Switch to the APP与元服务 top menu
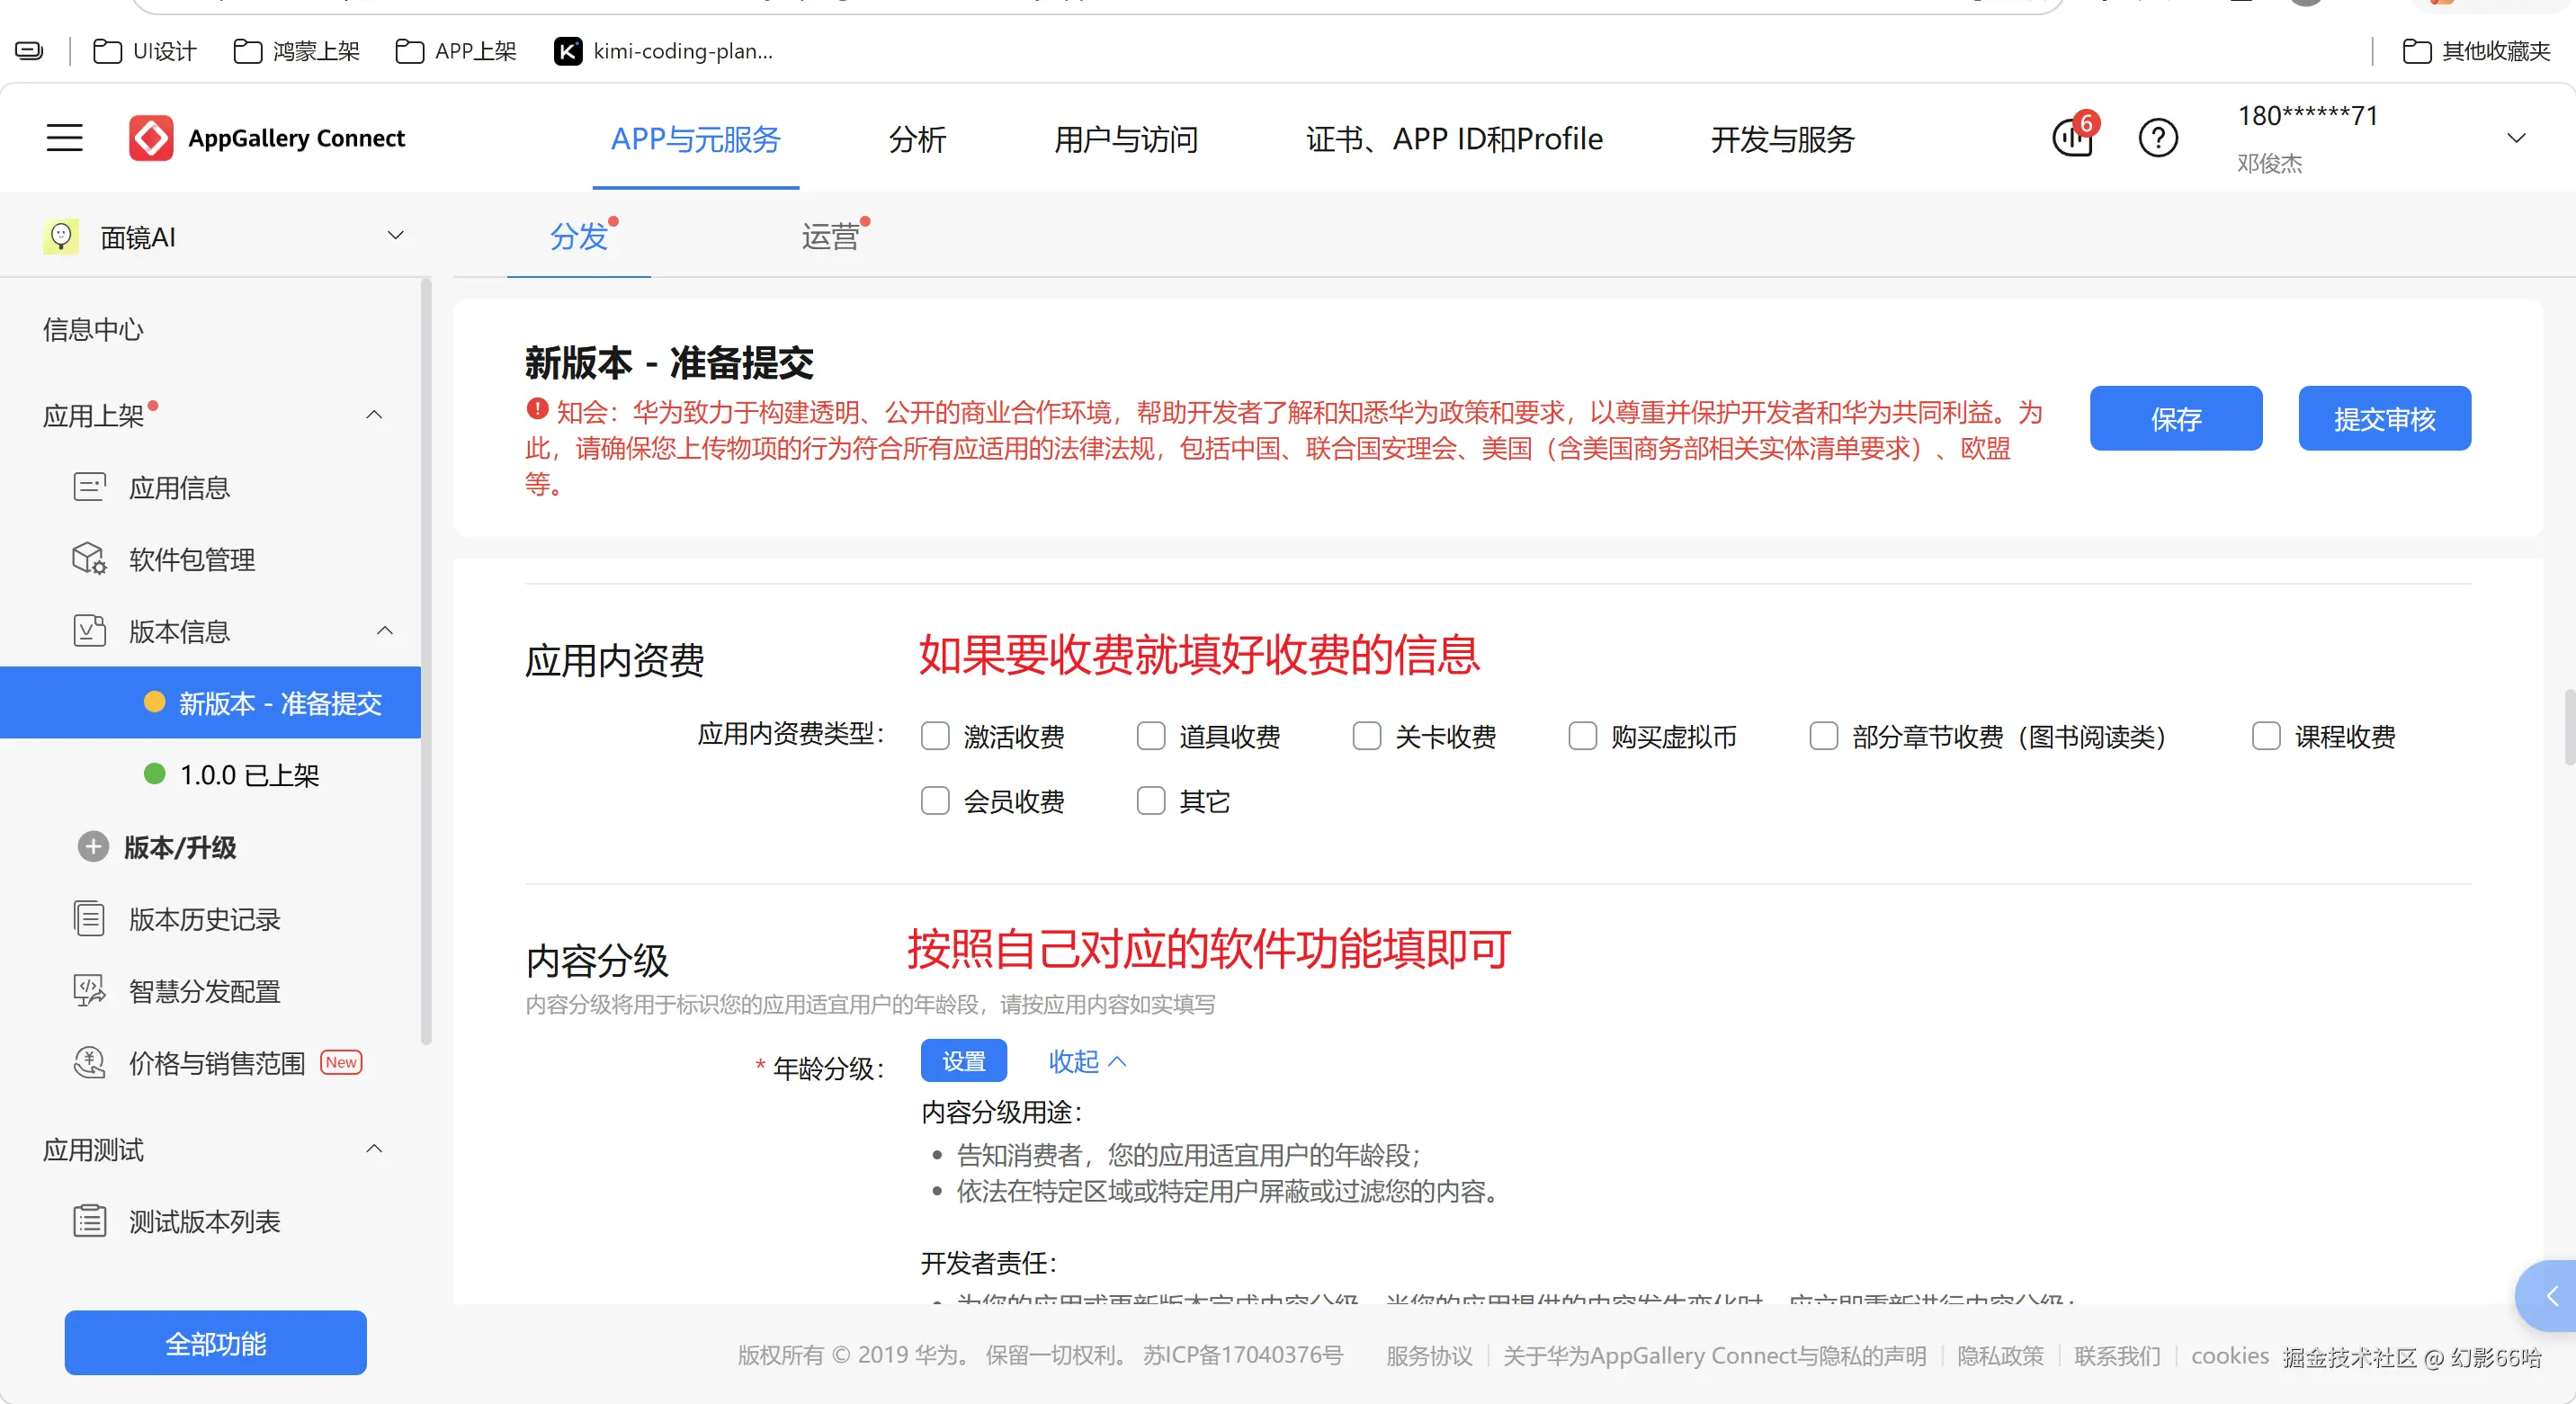2576x1404 pixels. (696, 139)
